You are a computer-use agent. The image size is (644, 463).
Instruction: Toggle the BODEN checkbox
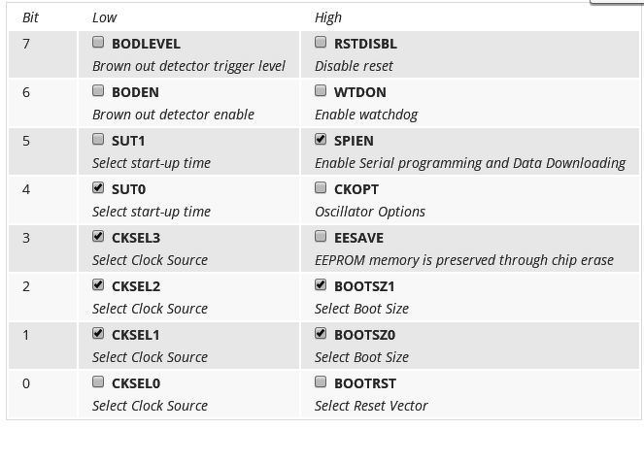(98, 91)
